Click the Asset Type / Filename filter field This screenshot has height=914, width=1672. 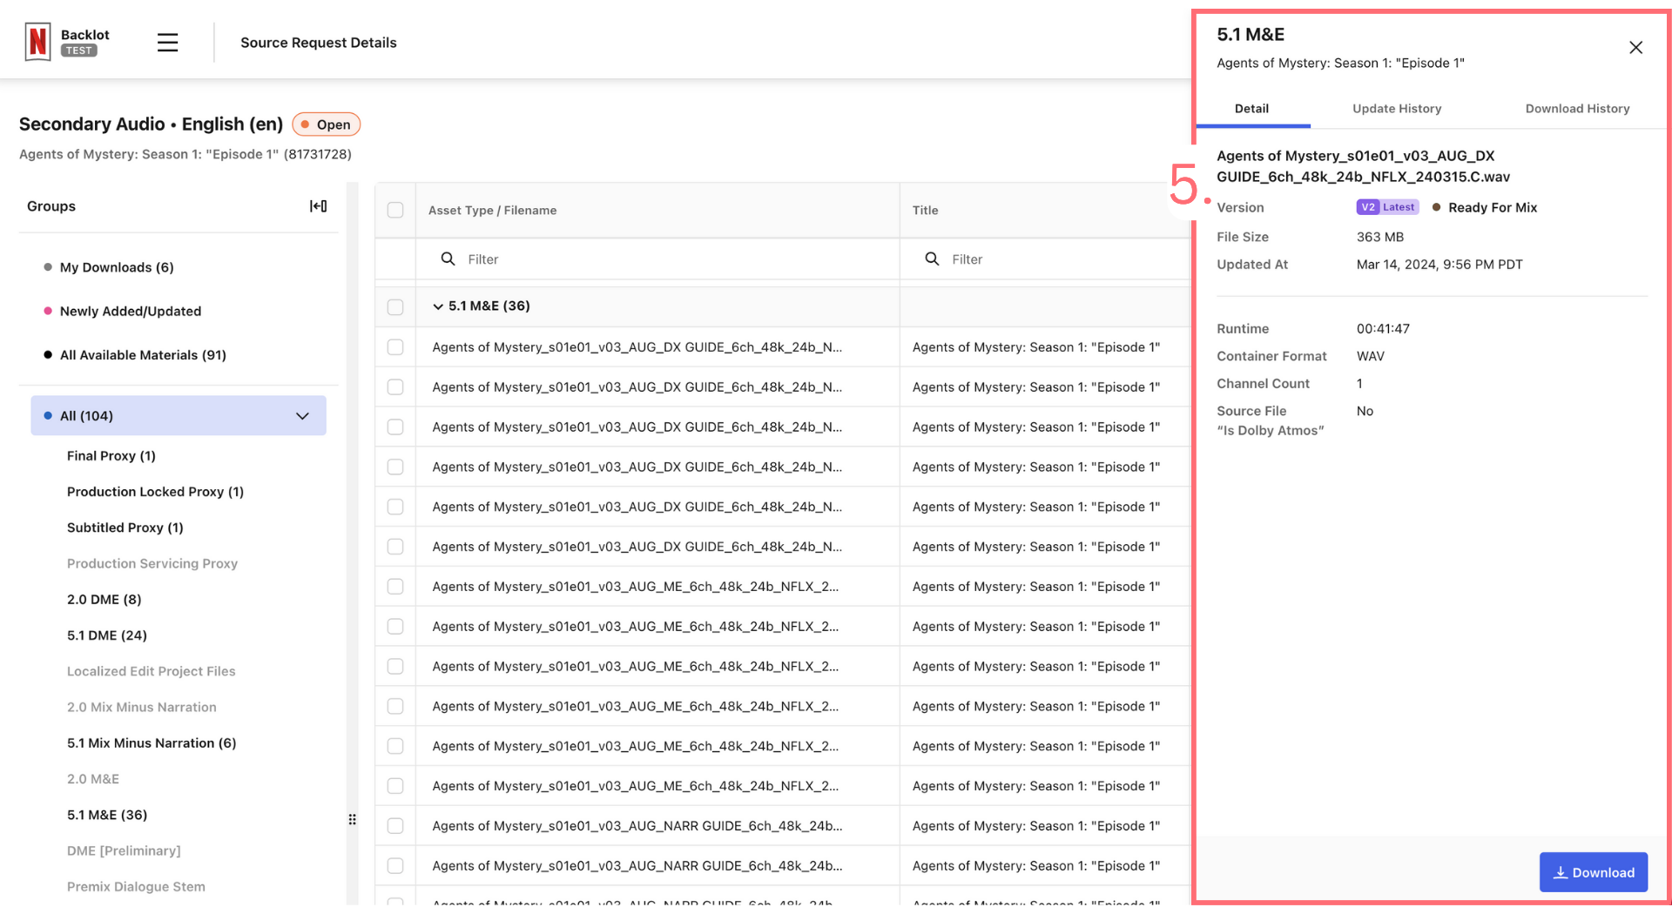[x=657, y=259]
